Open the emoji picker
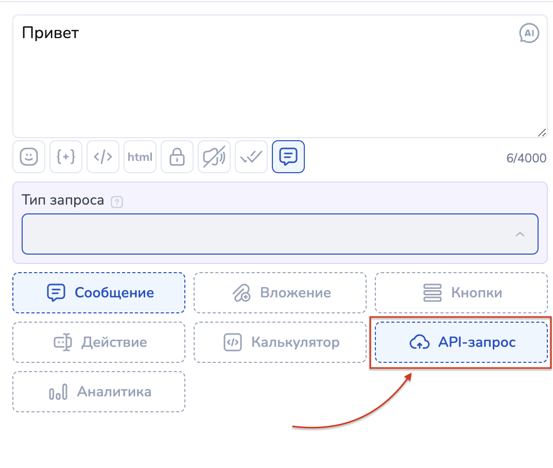553x468 pixels. pyautogui.click(x=29, y=157)
